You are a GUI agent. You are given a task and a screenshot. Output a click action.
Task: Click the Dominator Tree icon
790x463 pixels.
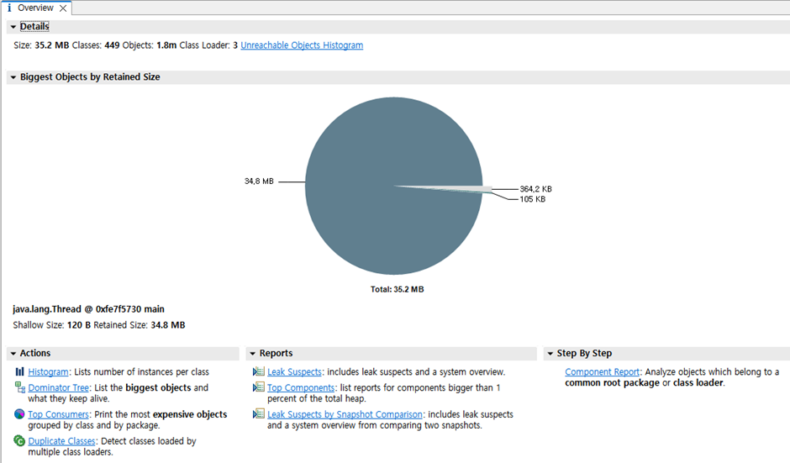pos(20,387)
